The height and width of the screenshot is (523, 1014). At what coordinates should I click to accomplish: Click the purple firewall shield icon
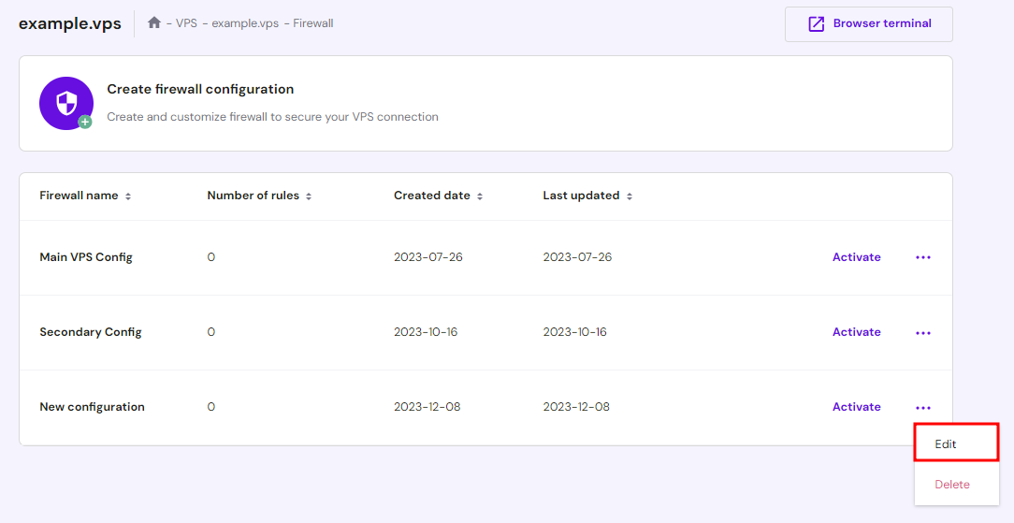pos(66,103)
